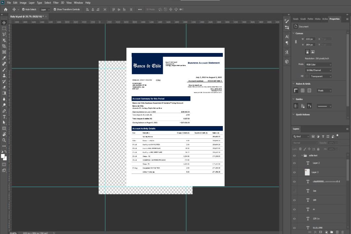Select the Frame tool
Viewport: 351px width, 234px height.
(4, 52)
